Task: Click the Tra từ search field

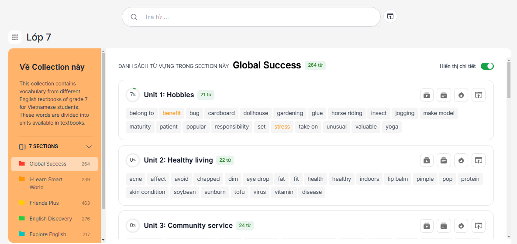Action: (x=258, y=17)
